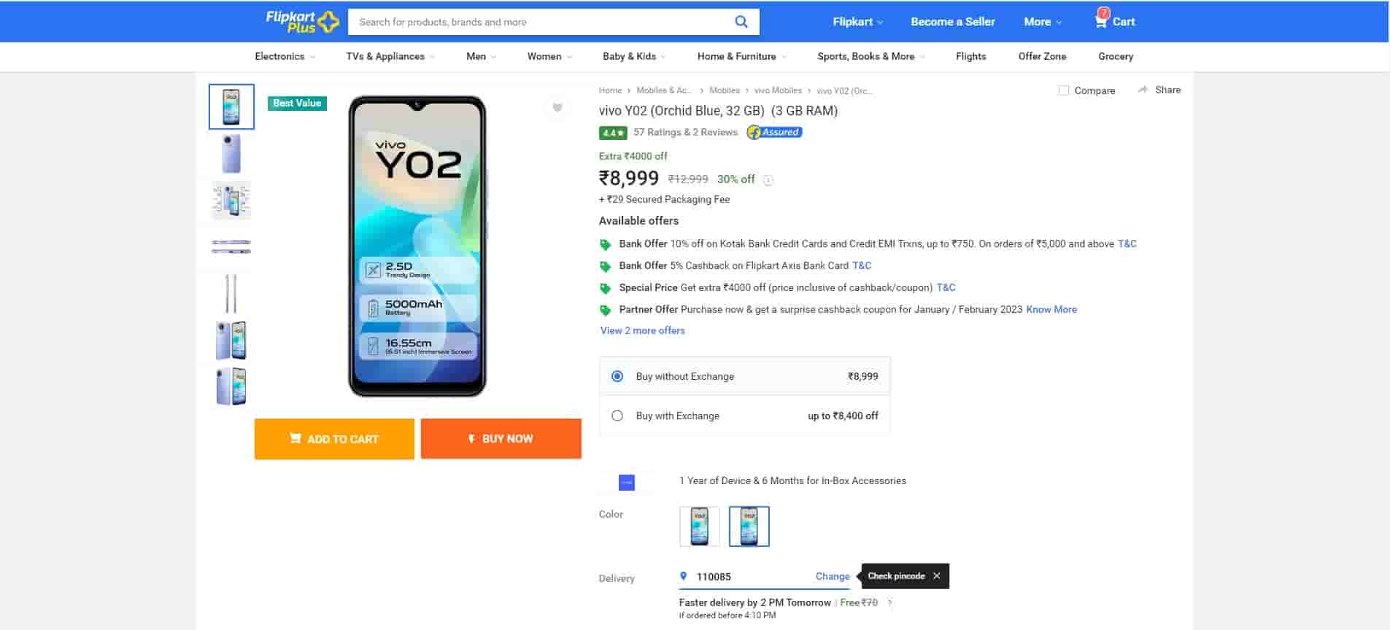The width and height of the screenshot is (1390, 630).
Task: Click price info icon beside 30% off
Action: click(x=768, y=180)
